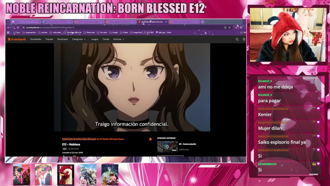The image size is (330, 186).
Task: Open the Google bookmark folder
Action: 113,33
